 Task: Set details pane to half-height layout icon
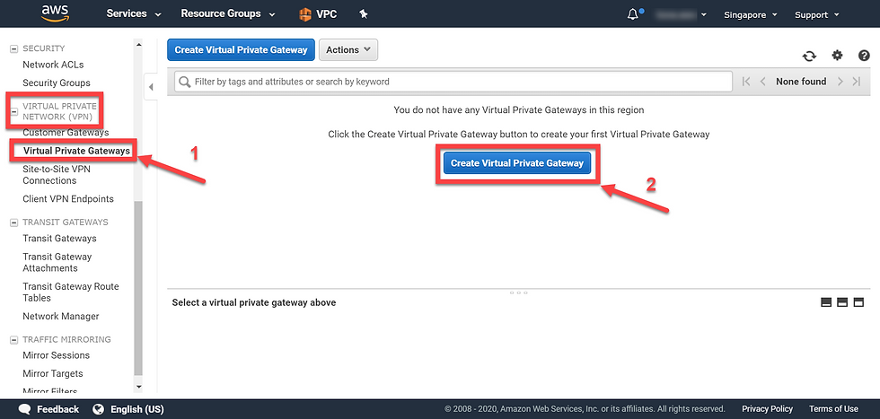842,302
